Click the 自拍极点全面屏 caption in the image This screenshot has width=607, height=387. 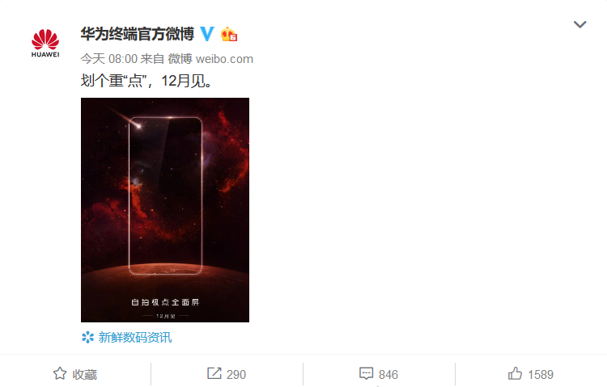pos(165,302)
